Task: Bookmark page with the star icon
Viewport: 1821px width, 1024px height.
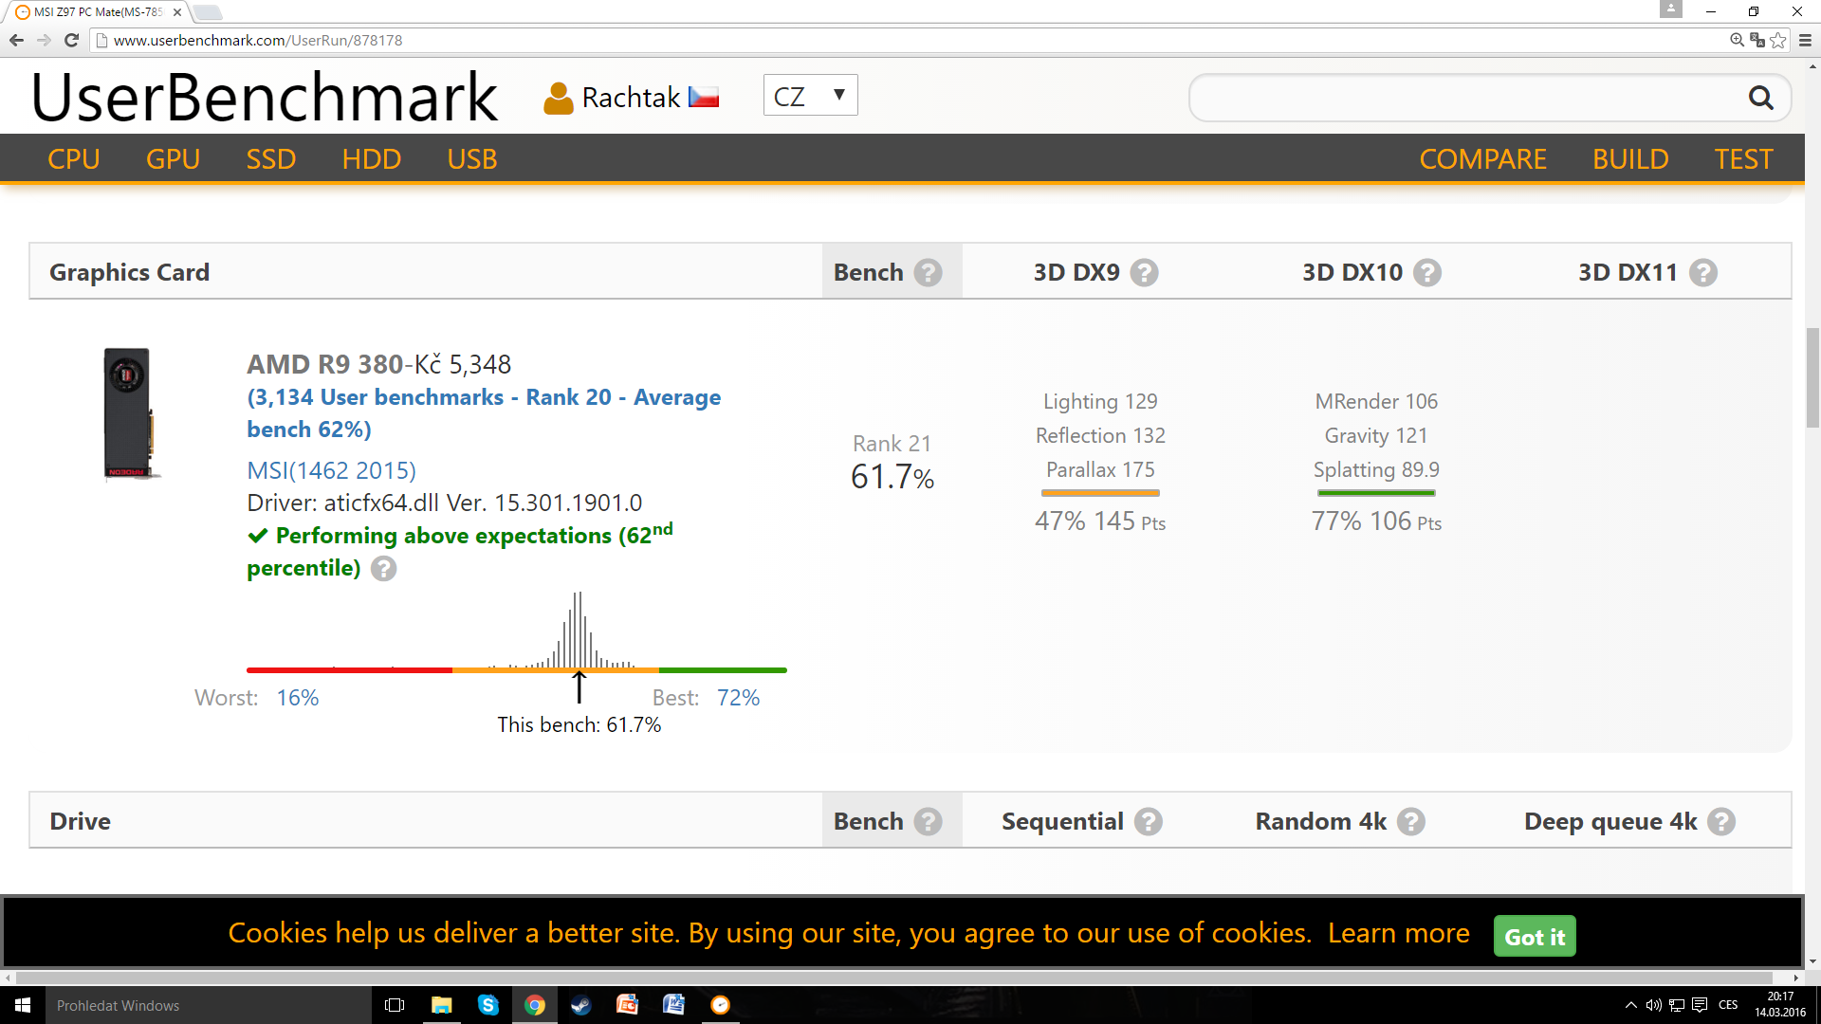Action: (x=1778, y=40)
